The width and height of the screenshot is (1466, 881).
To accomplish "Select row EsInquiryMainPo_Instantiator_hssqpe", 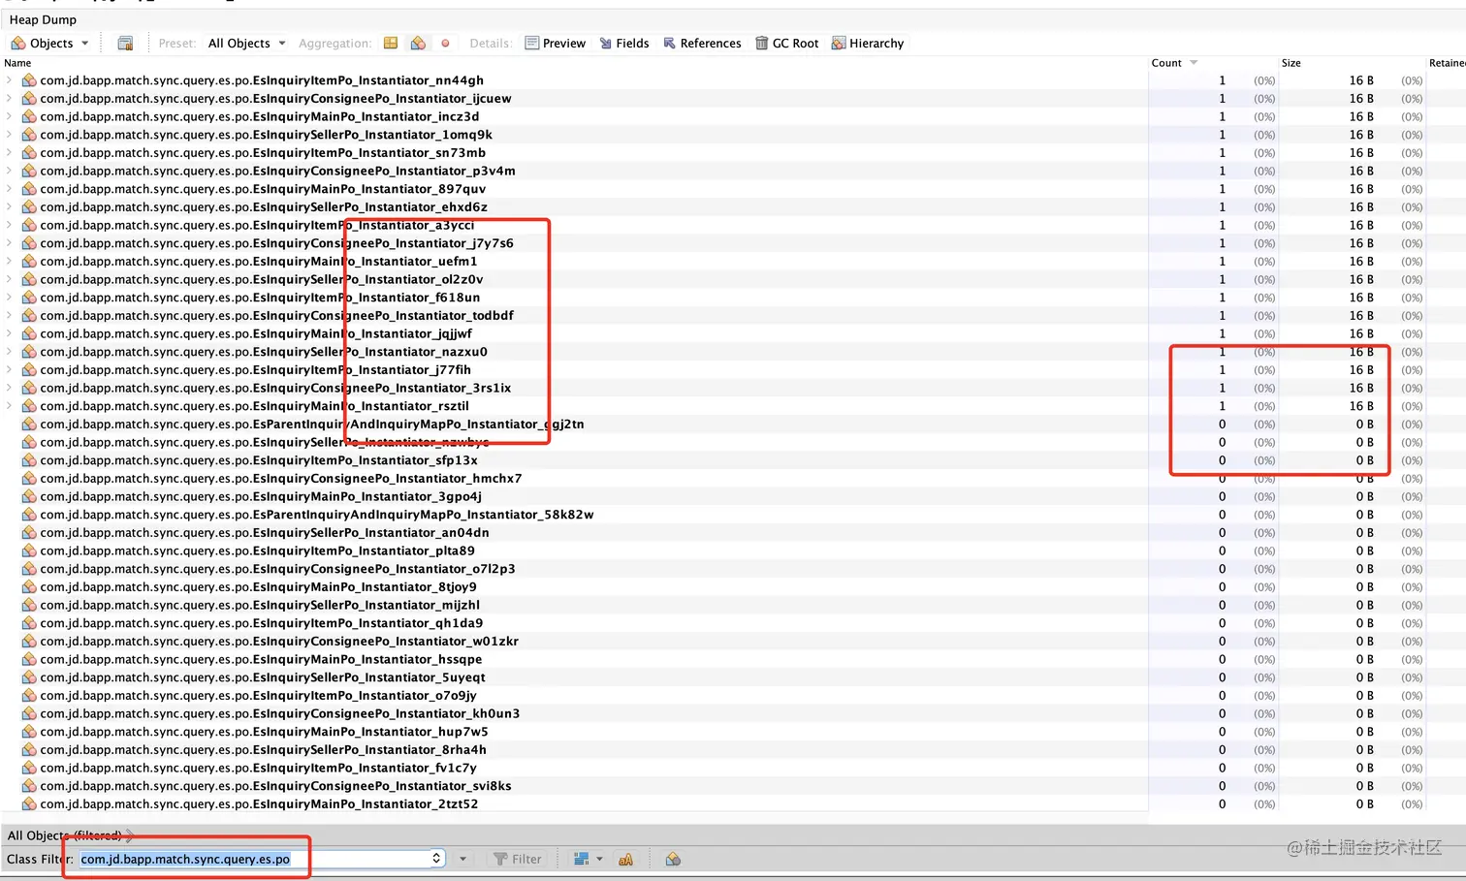I will [733, 659].
